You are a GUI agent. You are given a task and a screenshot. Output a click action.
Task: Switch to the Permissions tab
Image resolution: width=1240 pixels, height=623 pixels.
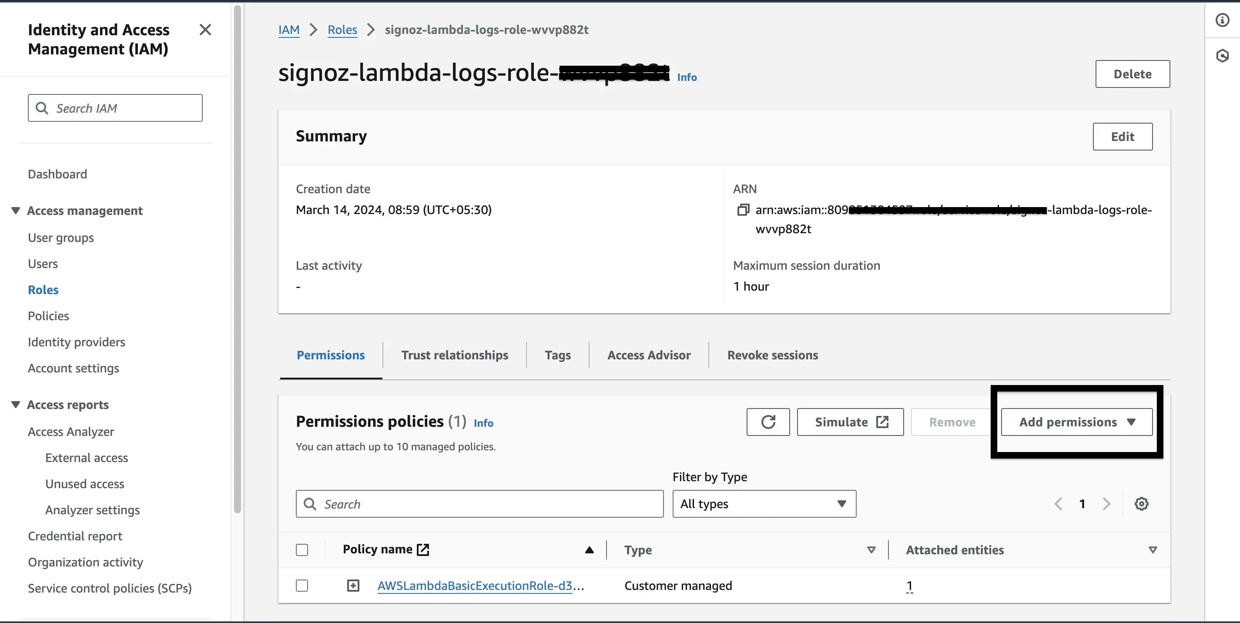(x=331, y=355)
